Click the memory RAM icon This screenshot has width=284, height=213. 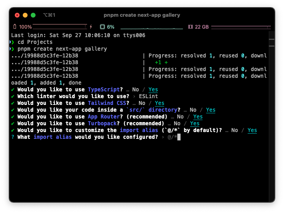pyautogui.click(x=191, y=27)
